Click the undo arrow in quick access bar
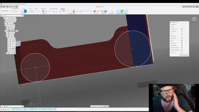This screenshot has width=199, height=112. point(10,7)
